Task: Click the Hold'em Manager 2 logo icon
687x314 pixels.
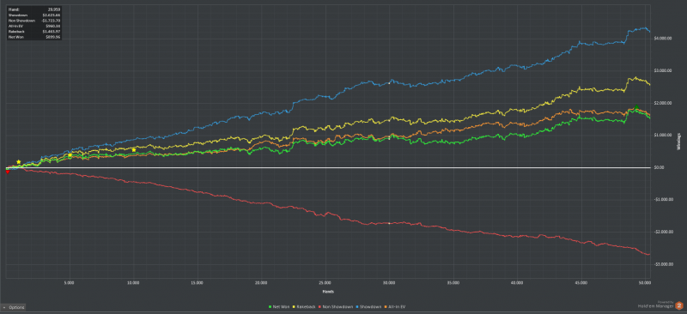Action: coord(679,305)
